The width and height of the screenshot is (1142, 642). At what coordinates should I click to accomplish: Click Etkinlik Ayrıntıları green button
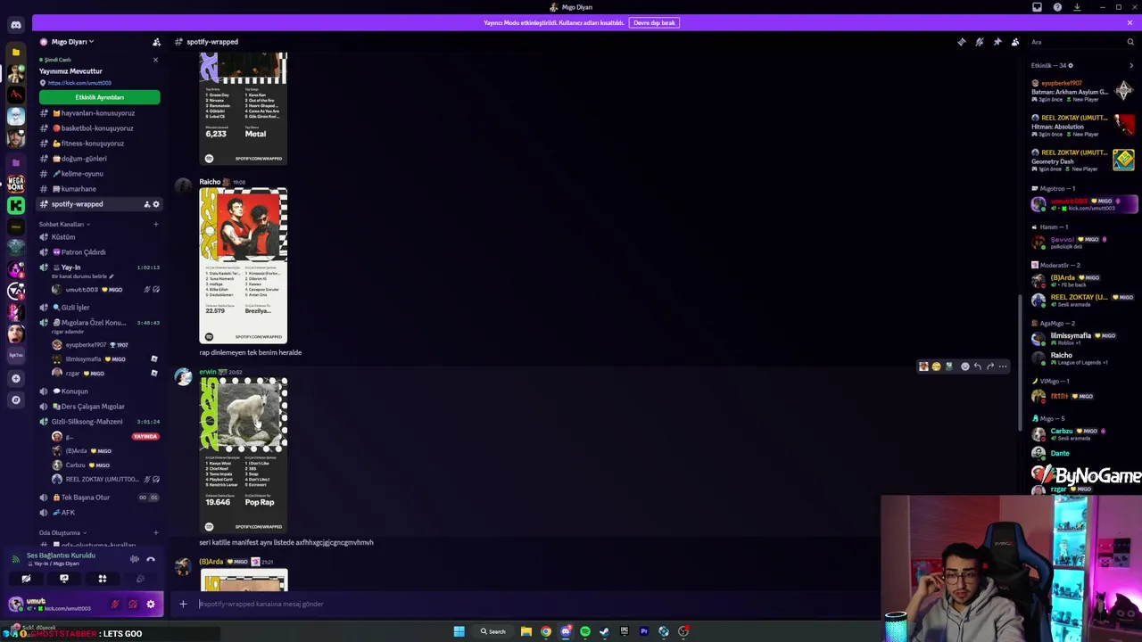click(x=99, y=97)
